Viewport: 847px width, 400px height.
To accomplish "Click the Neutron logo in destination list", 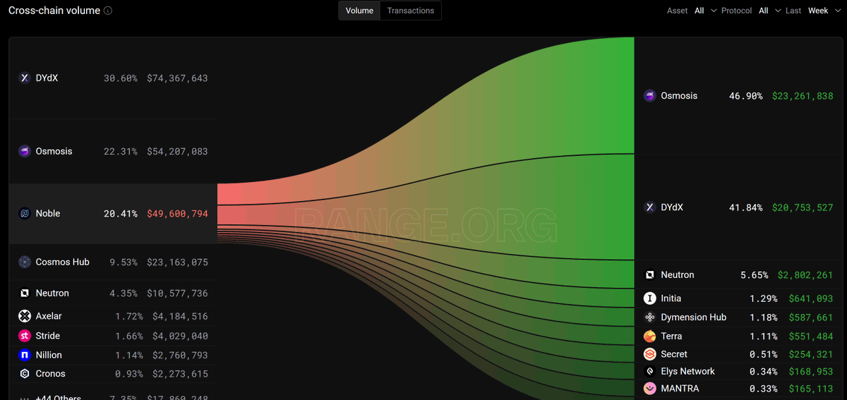I will (x=650, y=275).
